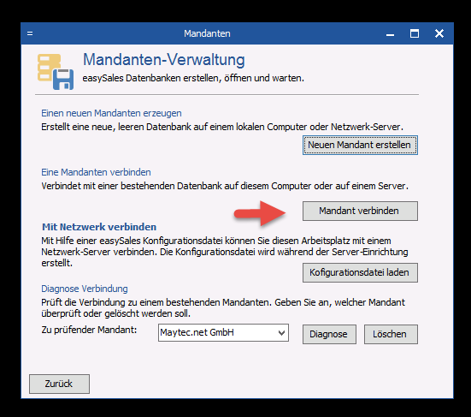Screen dimensions: 471x417
Task: Minimize the Mandanten window
Action: (390, 34)
